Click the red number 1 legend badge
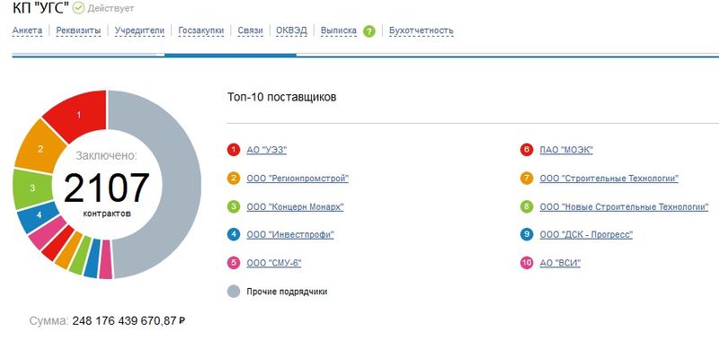 click(x=234, y=150)
